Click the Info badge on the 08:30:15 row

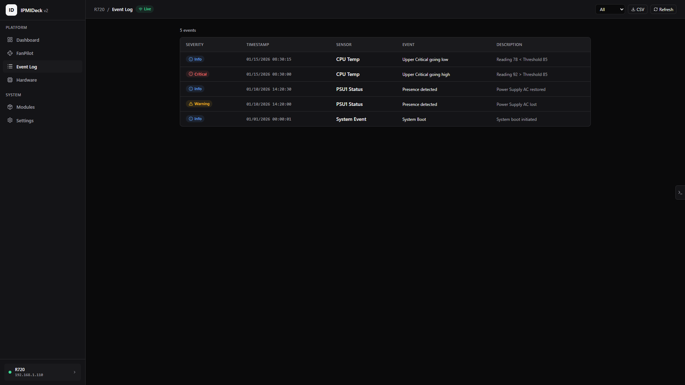pyautogui.click(x=195, y=59)
